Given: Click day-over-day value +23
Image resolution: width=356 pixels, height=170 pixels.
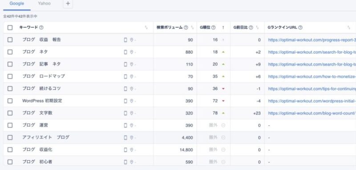Looking at the screenshot, I should pos(257,113).
